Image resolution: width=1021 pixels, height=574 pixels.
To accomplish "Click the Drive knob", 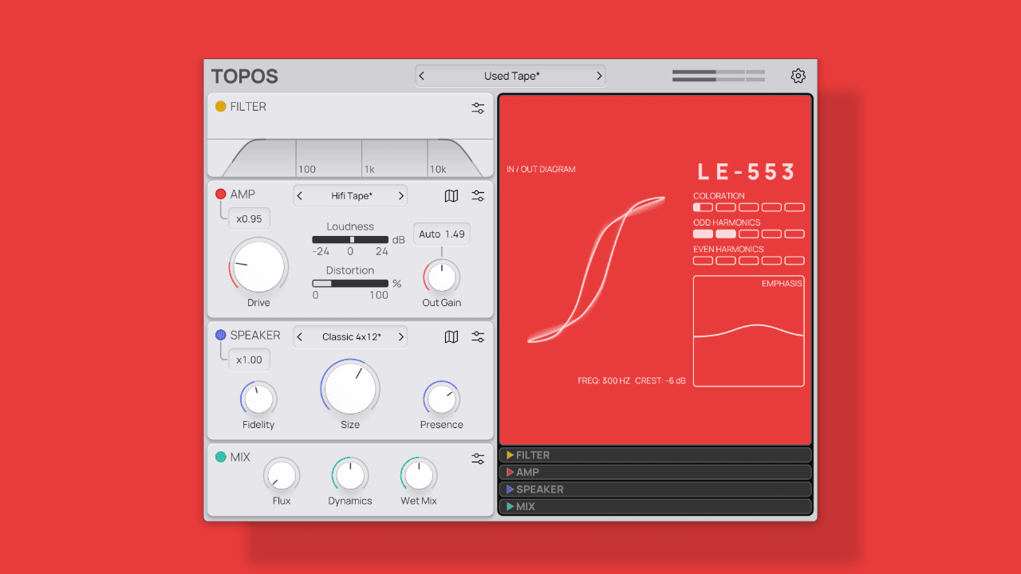I will pos(258,266).
